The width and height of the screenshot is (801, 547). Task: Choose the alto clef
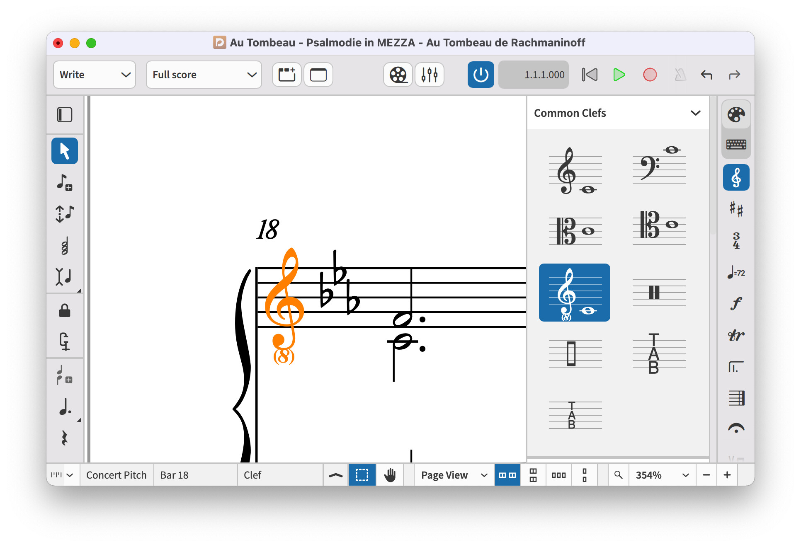pyautogui.click(x=575, y=231)
